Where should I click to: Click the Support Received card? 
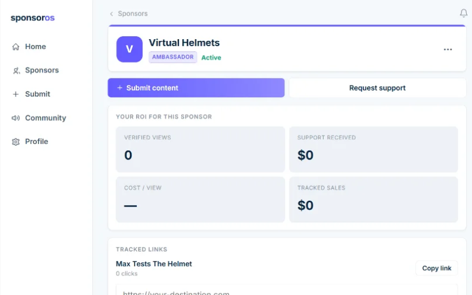click(373, 149)
